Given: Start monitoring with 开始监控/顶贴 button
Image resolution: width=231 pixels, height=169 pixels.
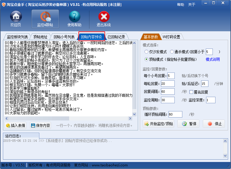Looking at the screenshot, I should click(158, 124).
